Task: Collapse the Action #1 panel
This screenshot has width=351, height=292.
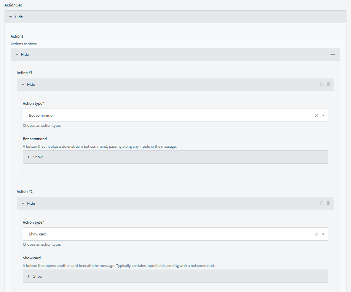Action: point(28,85)
